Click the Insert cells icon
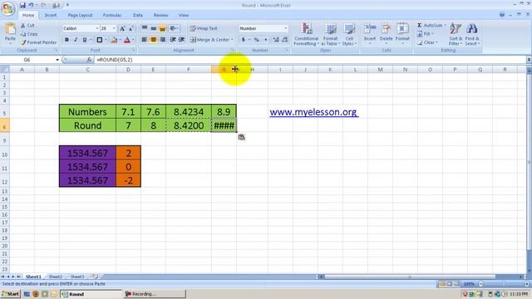The height and width of the screenshot is (299, 532). tap(369, 28)
